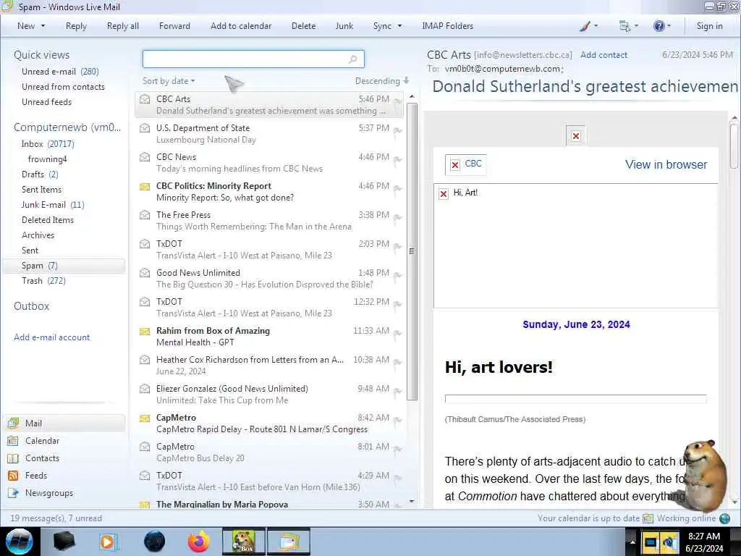Click the Working online globe icon
The height and width of the screenshot is (556, 741).
[725, 518]
